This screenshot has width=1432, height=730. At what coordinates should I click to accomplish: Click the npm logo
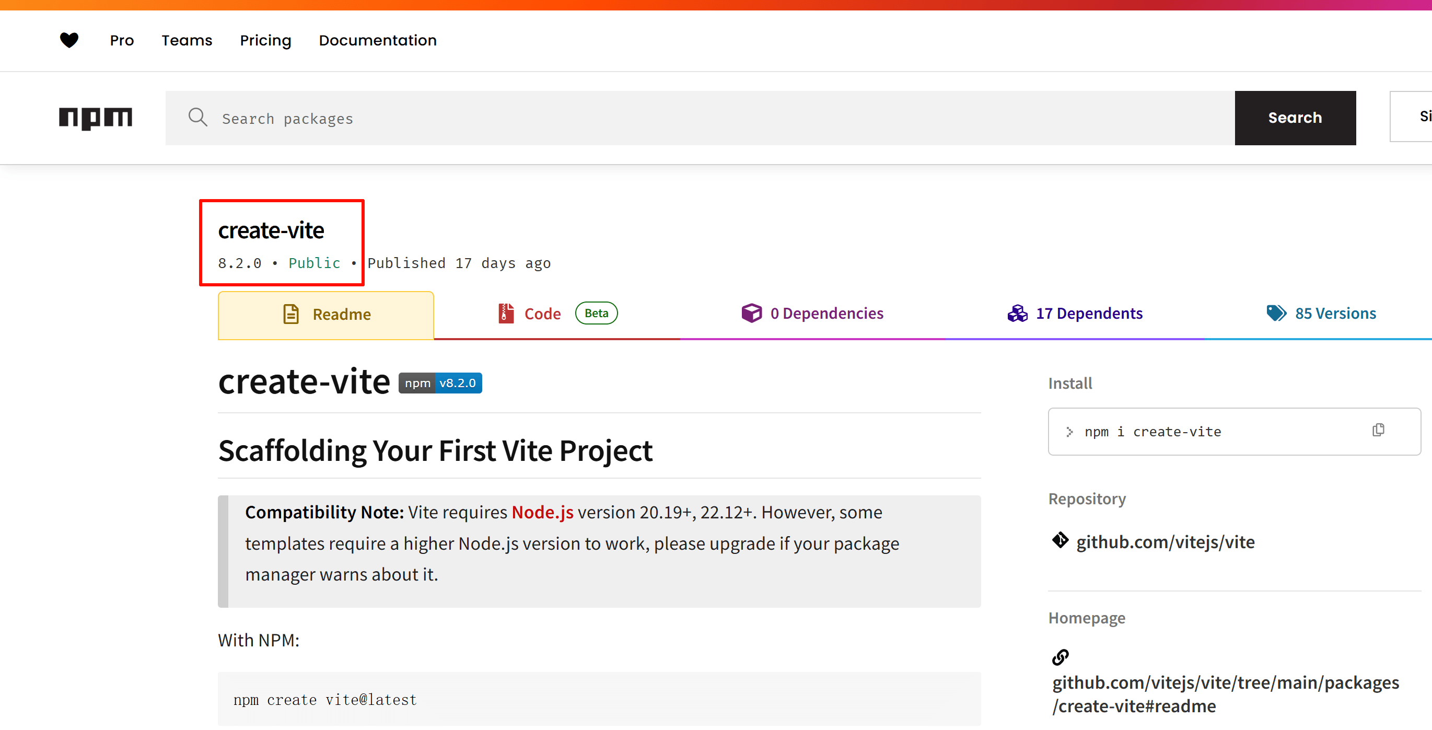[x=95, y=118]
